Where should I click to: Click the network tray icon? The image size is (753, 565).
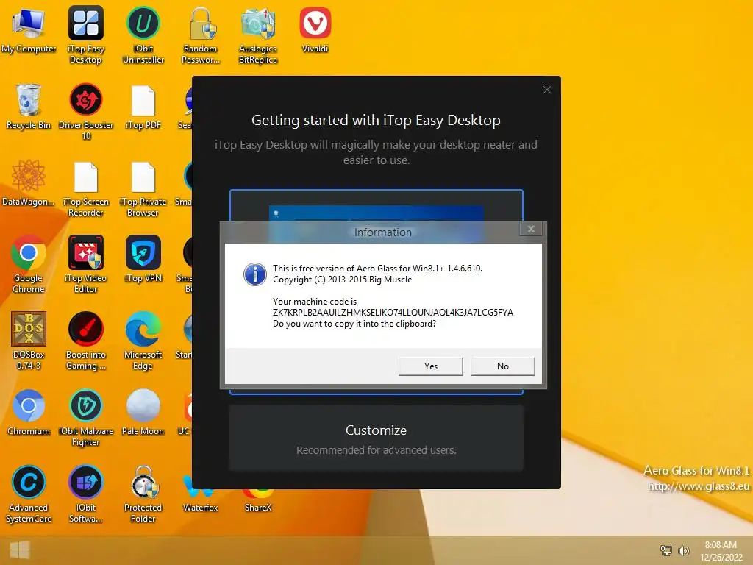666,550
